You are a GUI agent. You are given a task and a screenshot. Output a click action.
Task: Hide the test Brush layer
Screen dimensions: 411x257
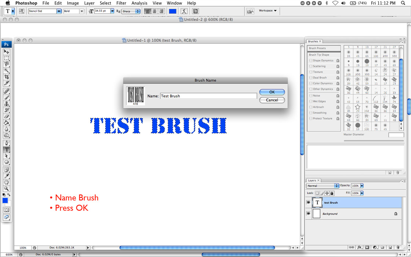click(309, 202)
